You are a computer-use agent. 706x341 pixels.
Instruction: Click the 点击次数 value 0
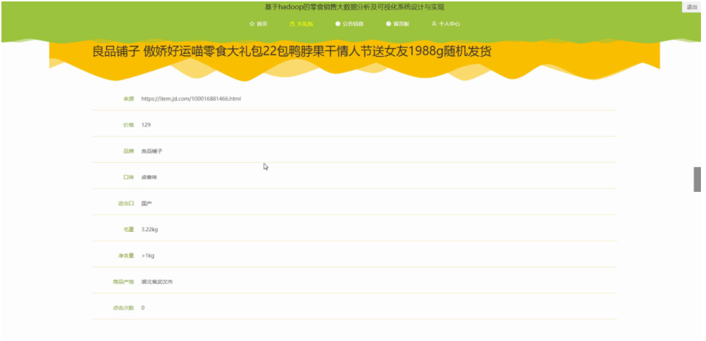point(143,308)
